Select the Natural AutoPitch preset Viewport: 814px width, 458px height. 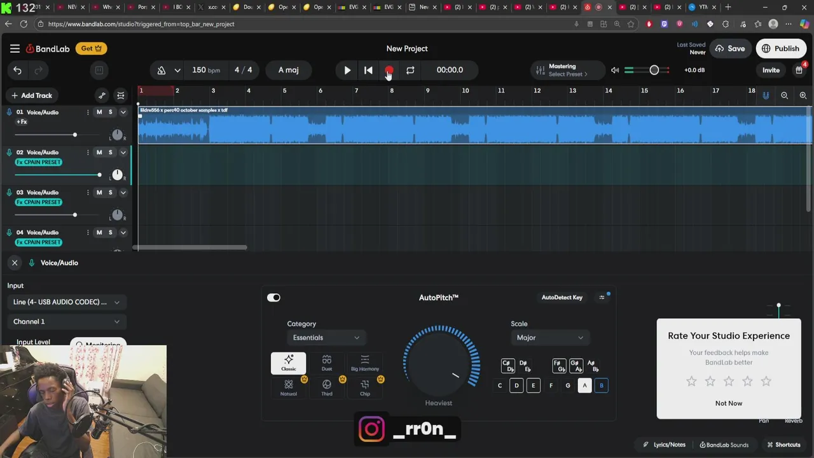(x=289, y=387)
